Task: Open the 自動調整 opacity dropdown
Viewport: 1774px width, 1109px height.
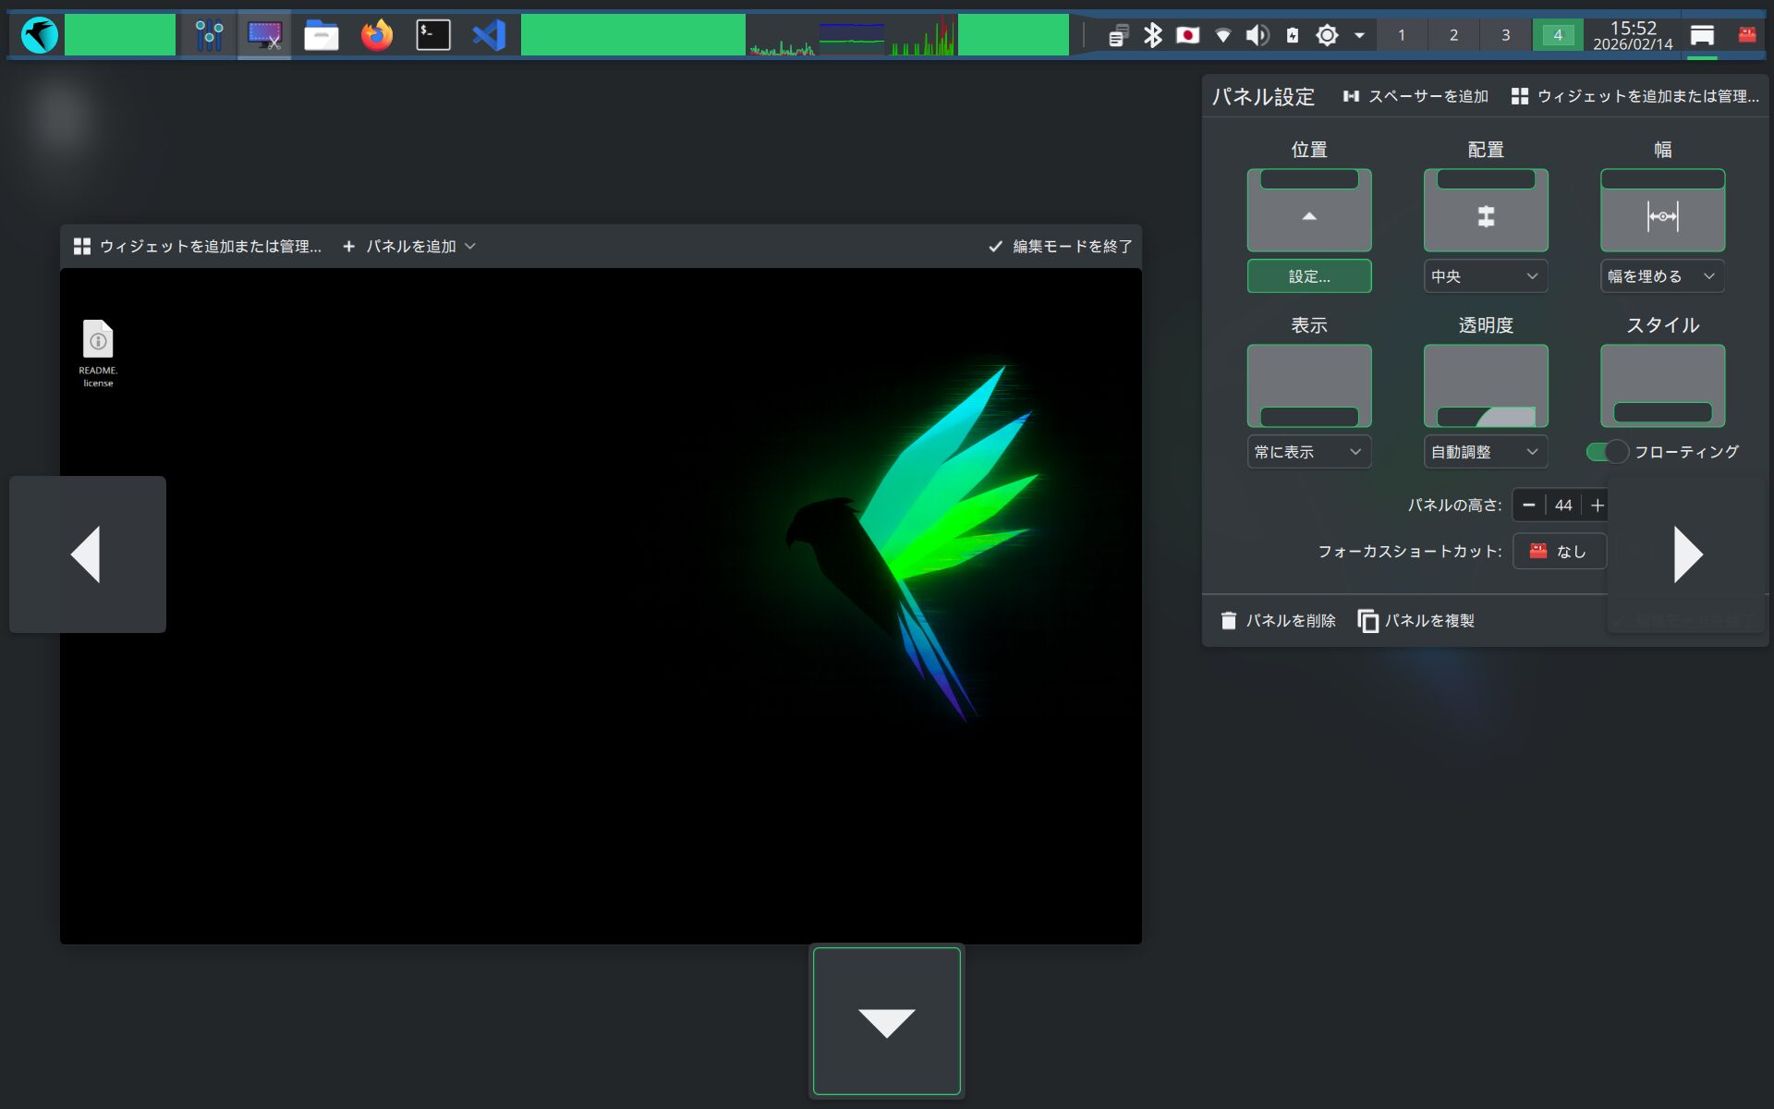Action: [x=1485, y=452]
